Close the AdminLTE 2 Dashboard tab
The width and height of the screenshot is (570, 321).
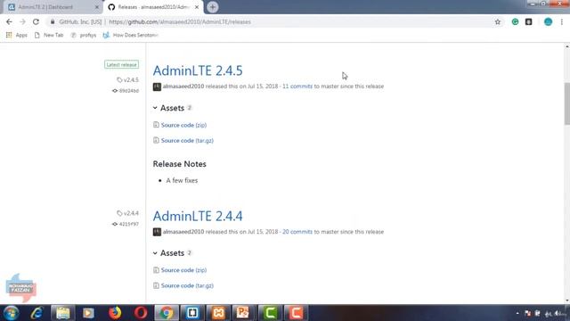pyautogui.click(x=97, y=7)
